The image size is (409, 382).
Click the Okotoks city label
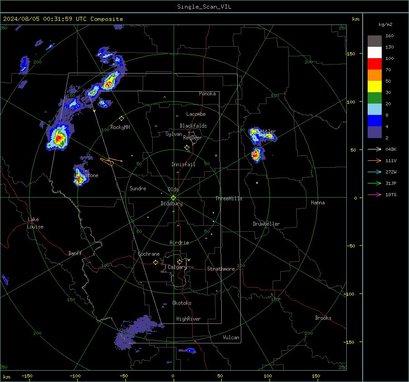pyautogui.click(x=182, y=303)
